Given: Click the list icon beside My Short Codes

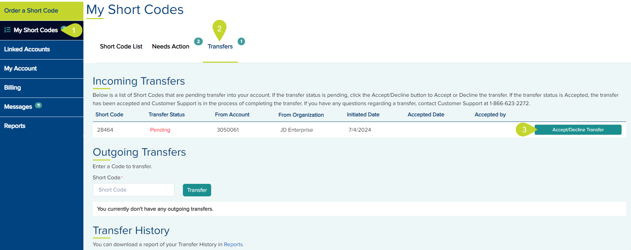Looking at the screenshot, I should pyautogui.click(x=7, y=30).
